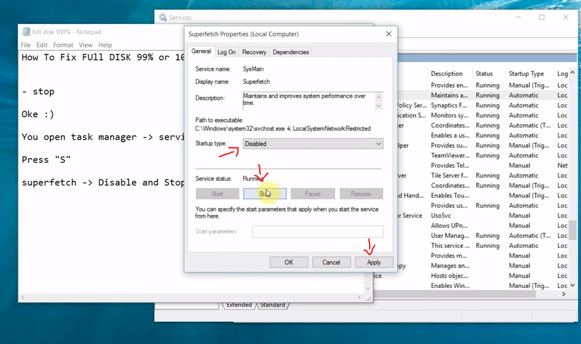
Task: Open Notepad Help menu
Action: [105, 45]
